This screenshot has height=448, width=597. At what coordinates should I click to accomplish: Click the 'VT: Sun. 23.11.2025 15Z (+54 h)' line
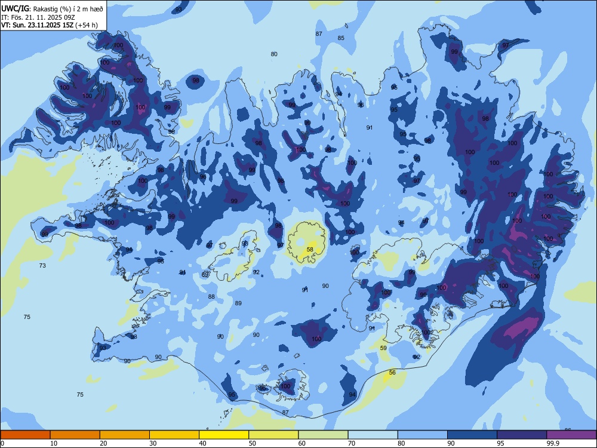tap(50, 25)
